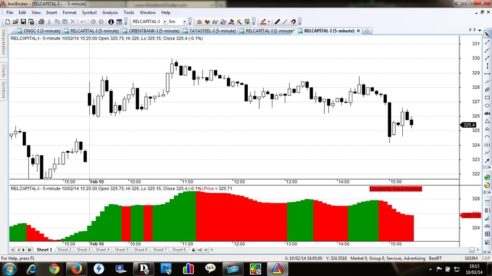Select the rectangle drawing tool
492x276 pixels.
click(x=487, y=98)
